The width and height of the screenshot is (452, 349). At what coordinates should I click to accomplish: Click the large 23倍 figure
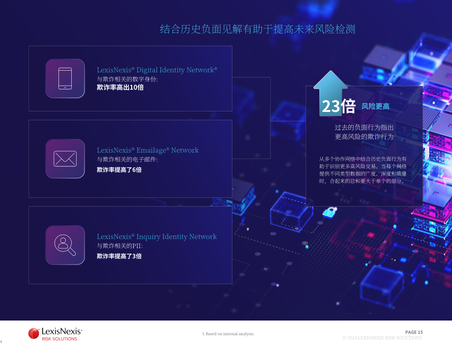[x=339, y=106]
